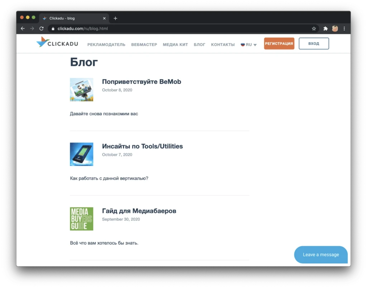Expand the RU language dropdown
Screen dimensions: 367x288
click(249, 44)
